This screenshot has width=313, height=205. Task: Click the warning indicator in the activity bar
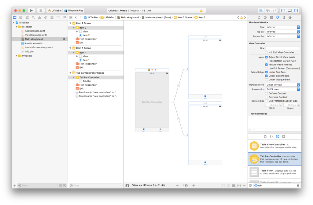click(x=202, y=11)
